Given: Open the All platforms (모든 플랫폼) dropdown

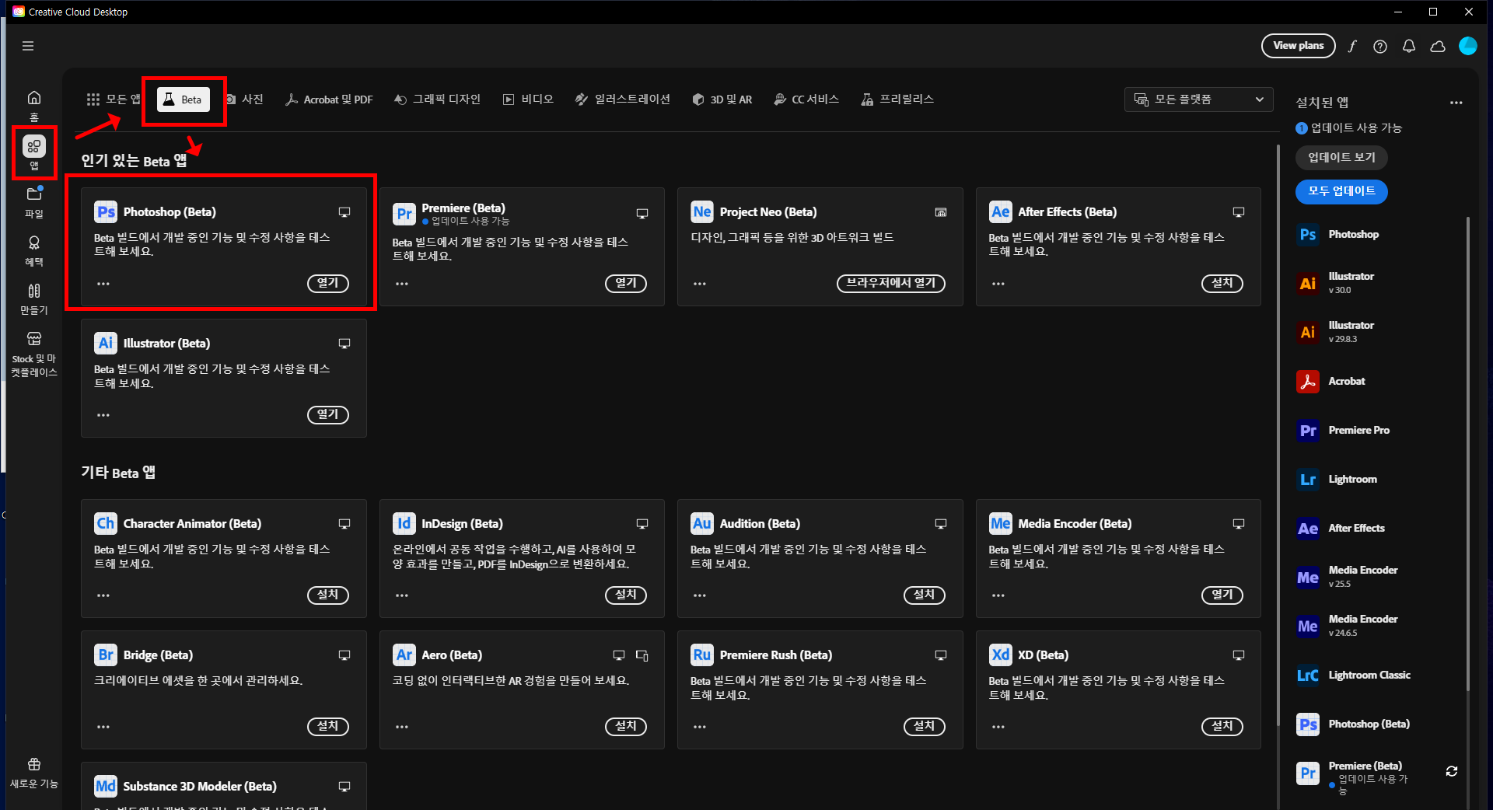Looking at the screenshot, I should coord(1198,100).
